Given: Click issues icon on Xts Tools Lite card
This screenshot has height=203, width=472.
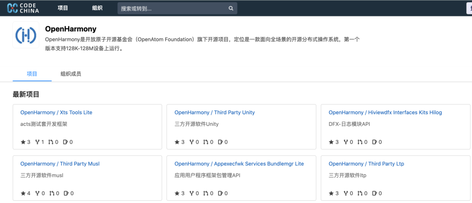Looking at the screenshot, I should point(66,142).
